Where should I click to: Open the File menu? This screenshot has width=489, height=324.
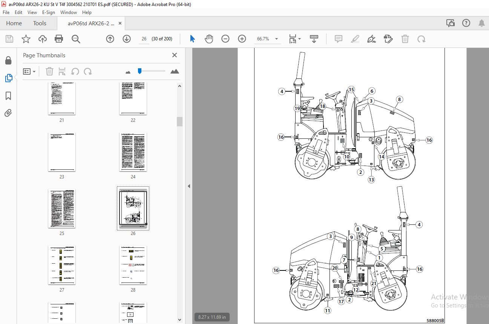6,12
